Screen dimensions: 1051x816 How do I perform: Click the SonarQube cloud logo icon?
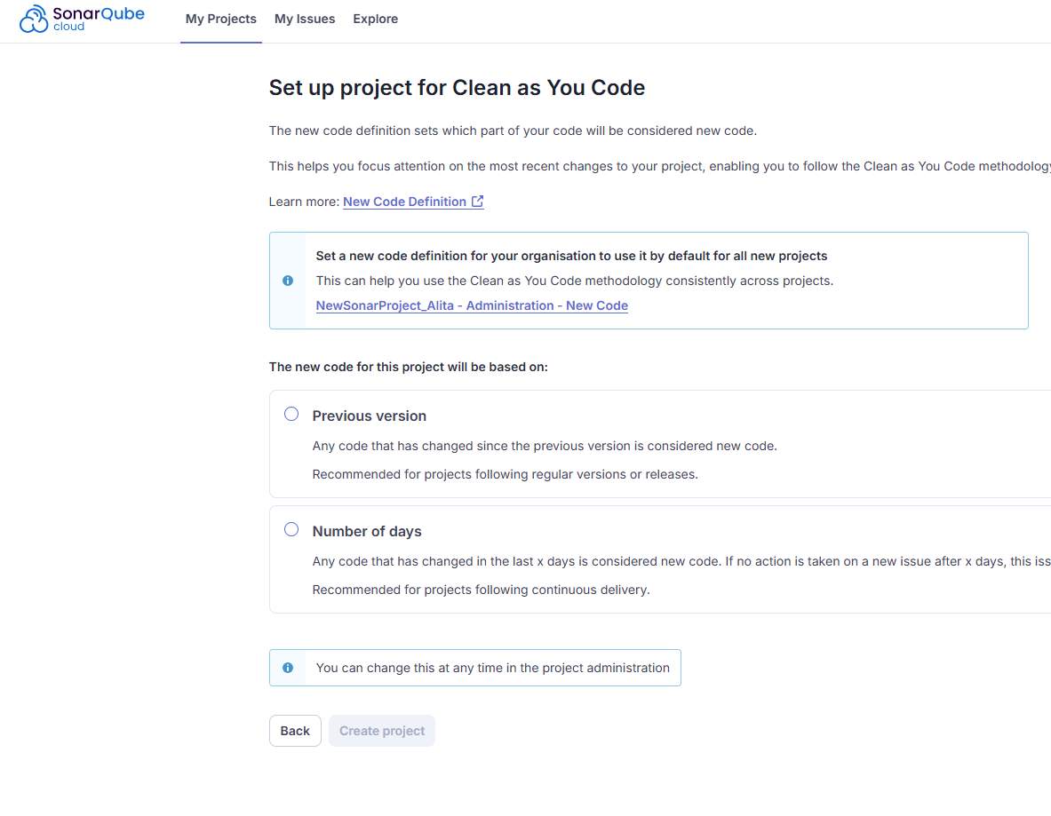34,19
